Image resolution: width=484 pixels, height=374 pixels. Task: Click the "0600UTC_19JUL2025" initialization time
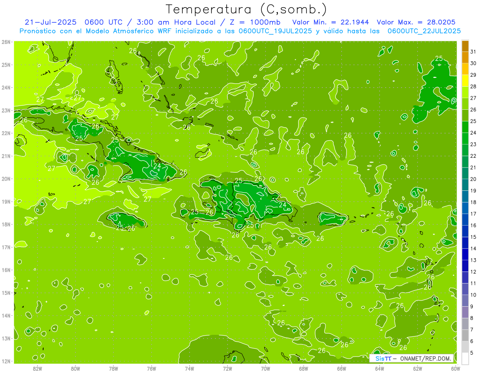(275, 31)
